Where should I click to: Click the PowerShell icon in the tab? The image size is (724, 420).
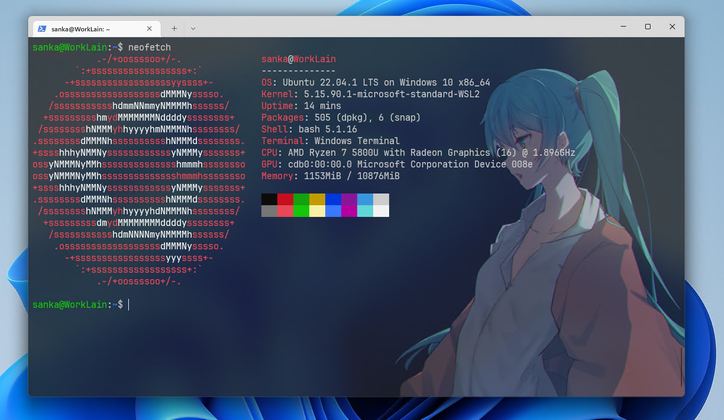pos(42,29)
